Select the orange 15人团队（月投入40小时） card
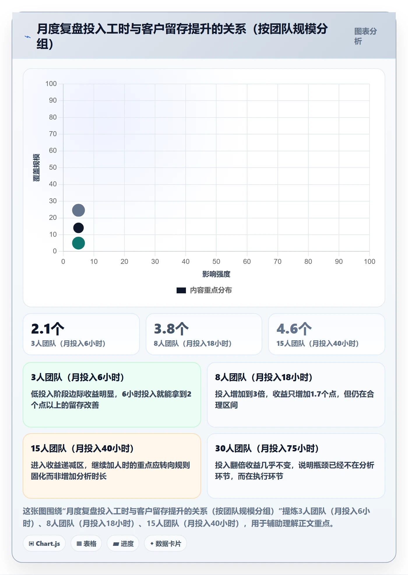The image size is (408, 575). [112, 466]
